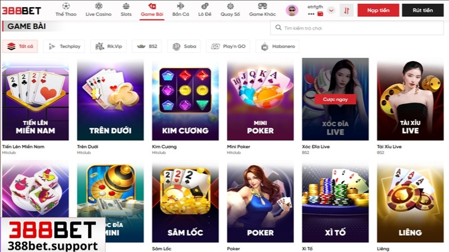449x252 pixels.
Task: Click Cược ngay on Xóc Đĩa Live
Action: [x=335, y=99]
